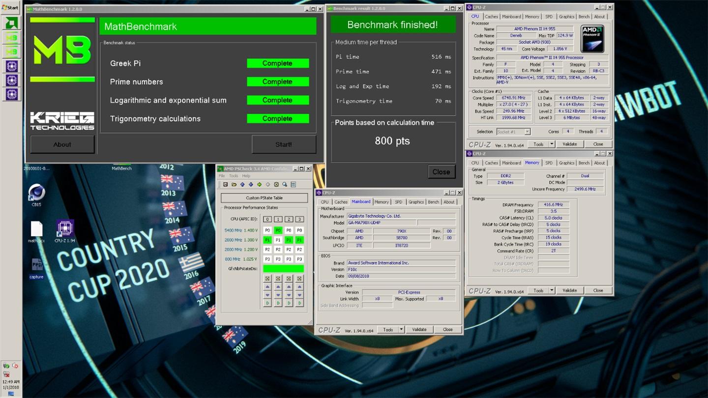This screenshot has height=398, width=708.
Task: Click Close in CPU-Z CPU window
Action: (598, 144)
